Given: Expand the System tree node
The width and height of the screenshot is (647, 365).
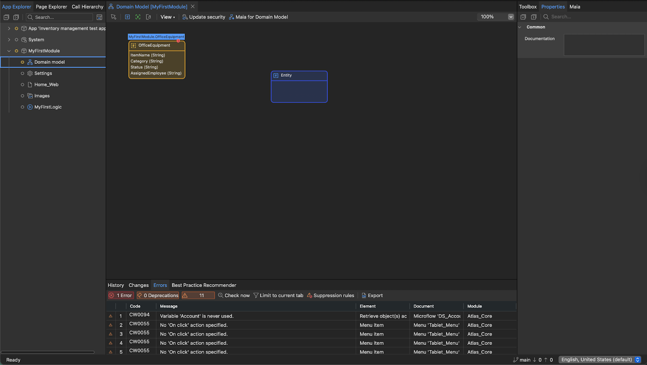Looking at the screenshot, I should (x=9, y=40).
